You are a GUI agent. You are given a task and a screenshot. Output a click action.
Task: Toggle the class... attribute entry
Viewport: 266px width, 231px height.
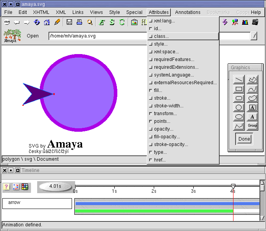pyautogui.click(x=183, y=36)
